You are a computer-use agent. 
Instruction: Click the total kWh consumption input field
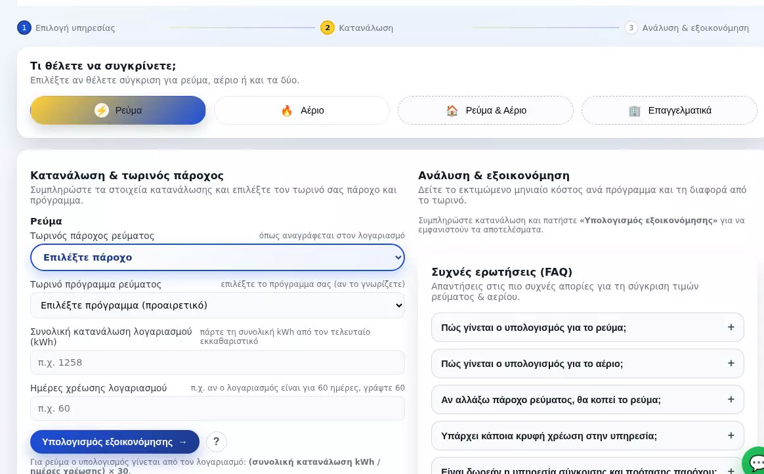pos(217,362)
